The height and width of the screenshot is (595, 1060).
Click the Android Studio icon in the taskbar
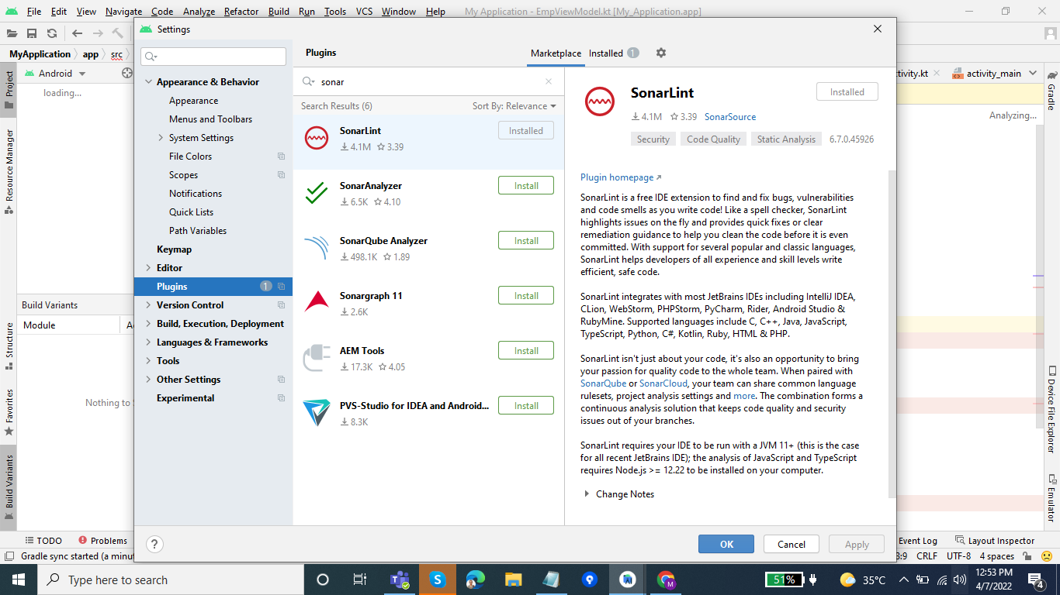pyautogui.click(x=626, y=579)
